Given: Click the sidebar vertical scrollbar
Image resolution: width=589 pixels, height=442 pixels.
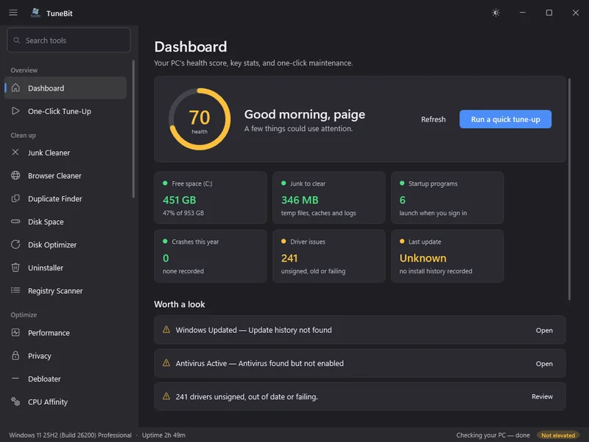Looking at the screenshot, I should coord(133,128).
